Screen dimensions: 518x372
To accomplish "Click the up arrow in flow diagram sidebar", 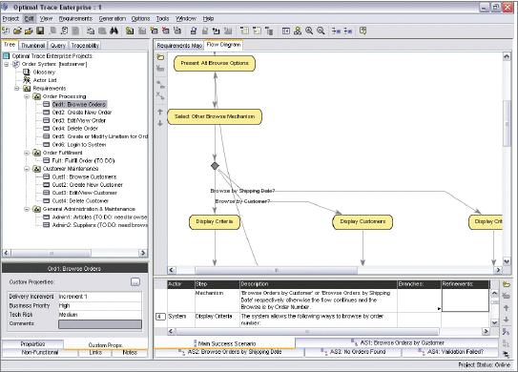I will (160, 112).
